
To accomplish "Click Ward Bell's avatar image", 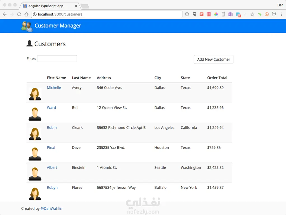I will click(35, 114).
